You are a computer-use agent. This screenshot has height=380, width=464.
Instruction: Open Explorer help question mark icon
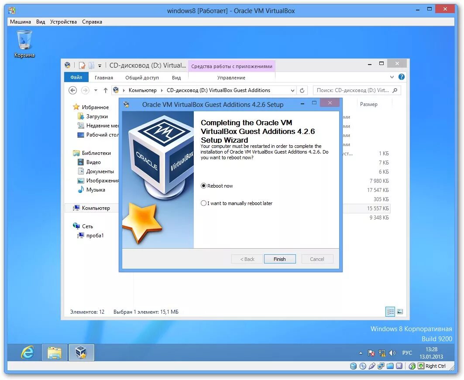click(402, 77)
